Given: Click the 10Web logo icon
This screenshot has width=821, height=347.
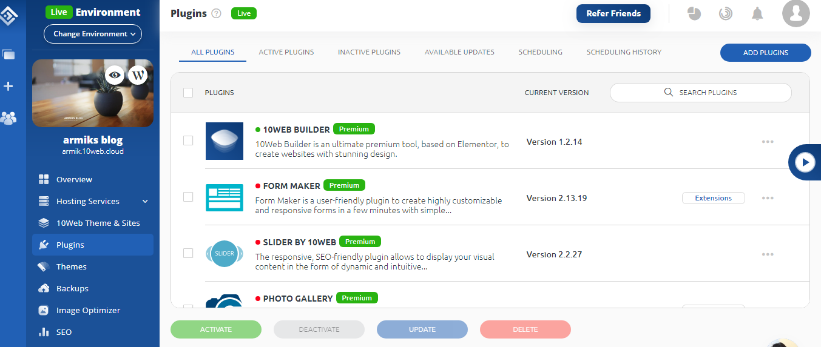Looking at the screenshot, I should [8, 15].
